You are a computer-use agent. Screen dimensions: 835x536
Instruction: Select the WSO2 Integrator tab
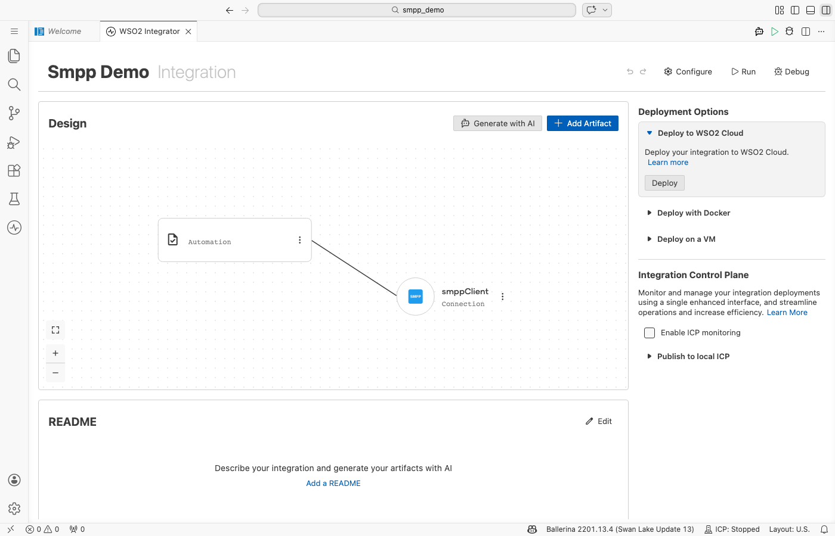[x=149, y=32]
